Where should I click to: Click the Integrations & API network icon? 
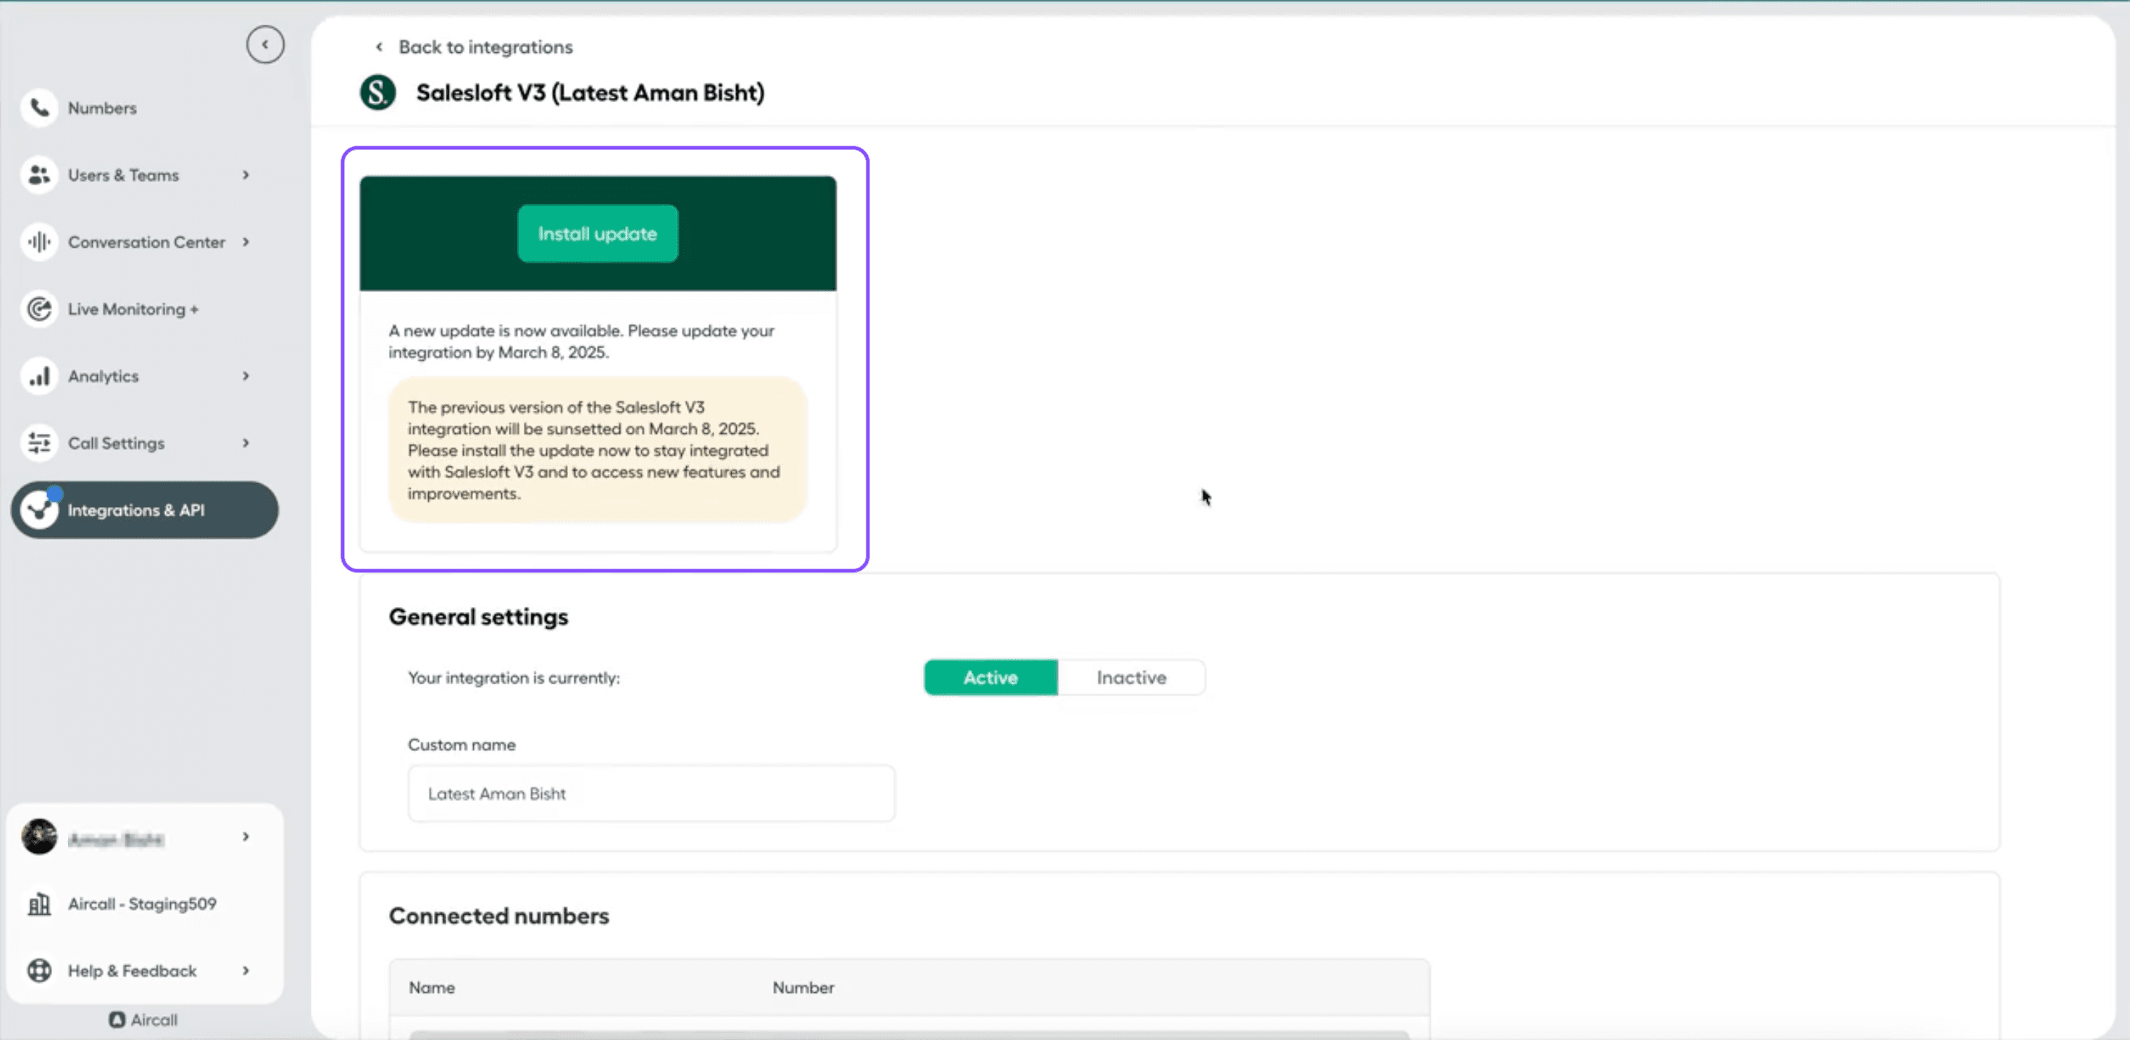[39, 510]
